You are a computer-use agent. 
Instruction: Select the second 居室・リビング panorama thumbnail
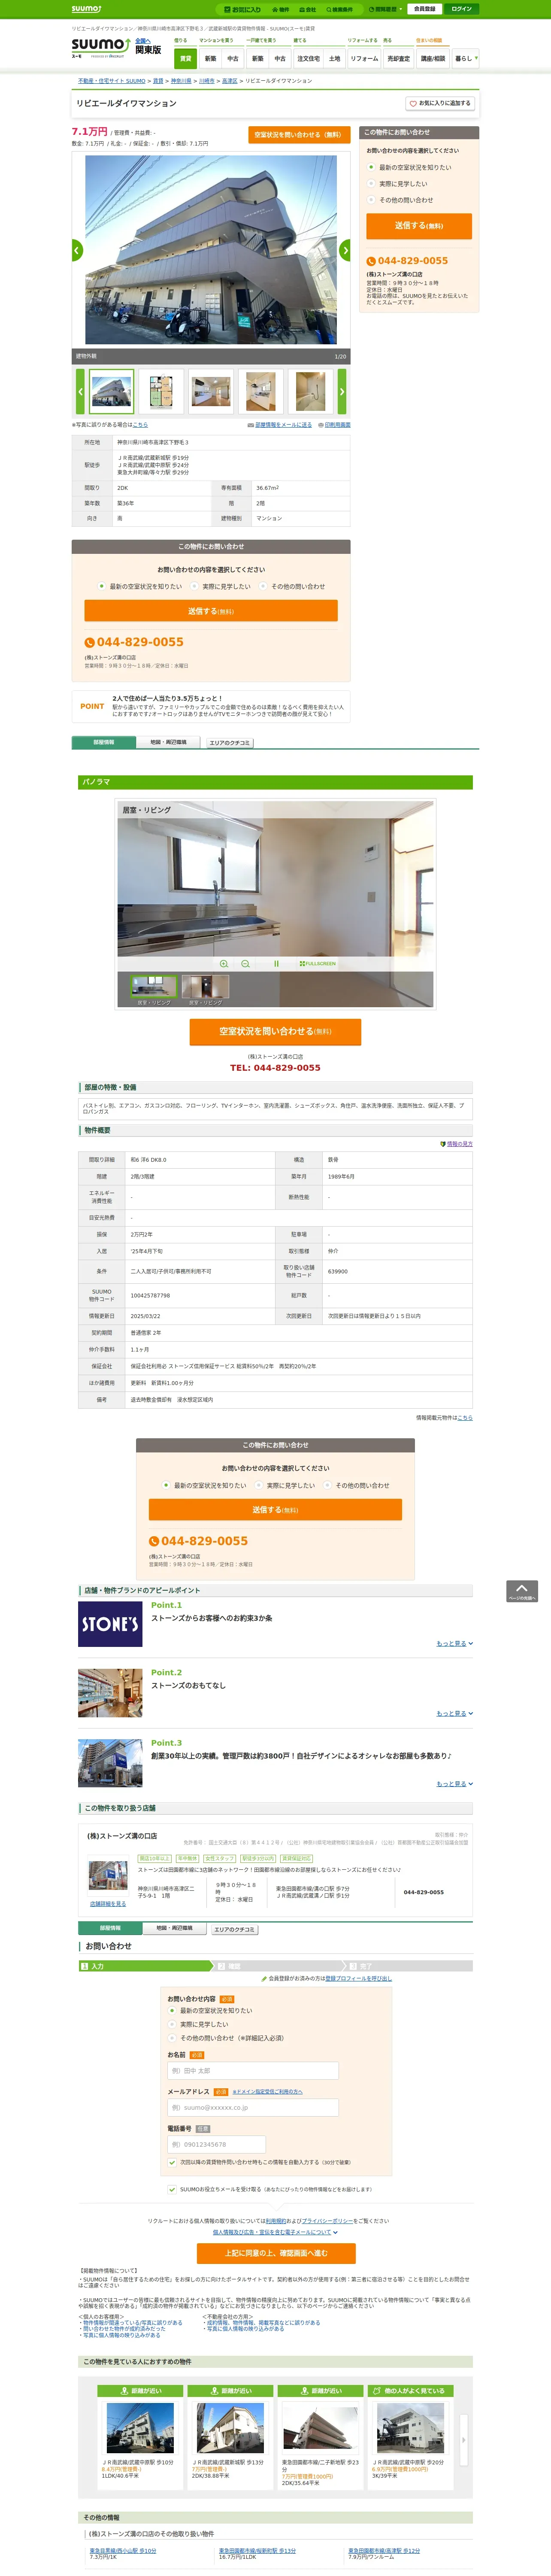click(x=205, y=987)
